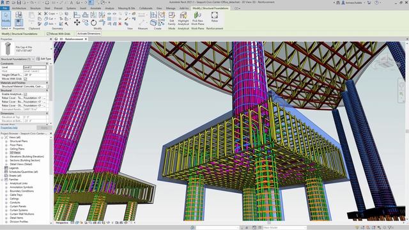Collapse the Families tree node
Screen dimensions: 409x230
tap(2, 180)
